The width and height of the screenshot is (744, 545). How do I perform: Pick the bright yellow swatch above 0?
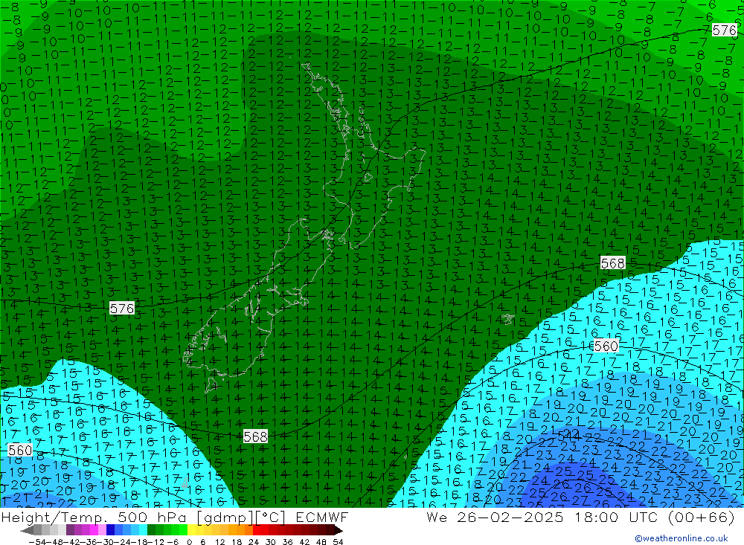click(192, 530)
